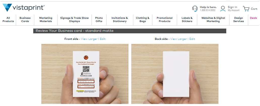Click the front side card preview image
Image resolution: width=260 pixels, height=106 pixels.
(x=85, y=74)
